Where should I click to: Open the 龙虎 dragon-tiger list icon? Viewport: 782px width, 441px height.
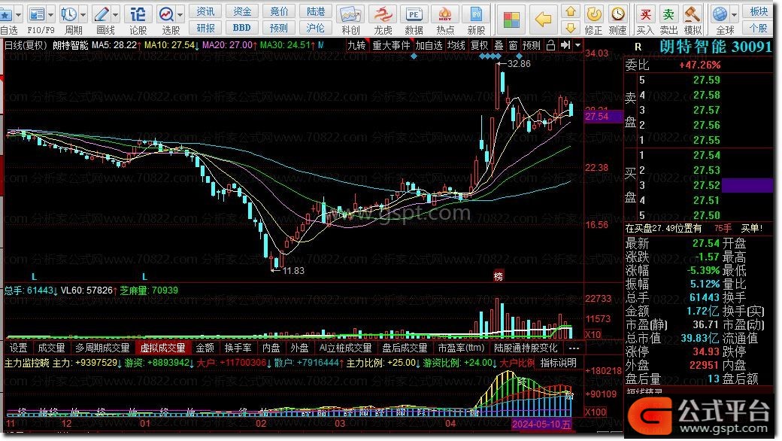(383, 14)
